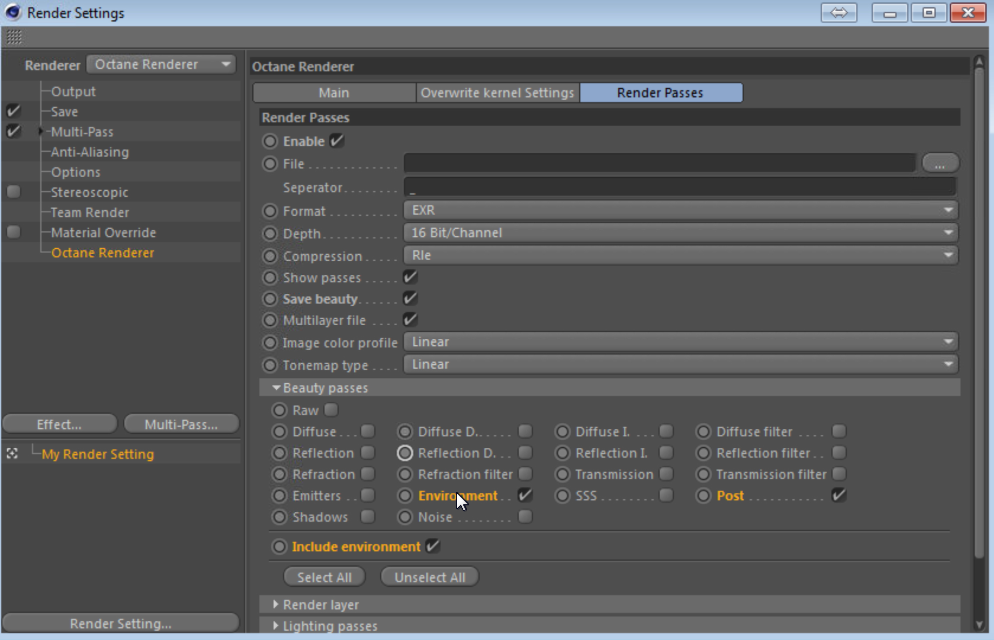Viewport: 994px width, 640px height.
Task: Expand the Lighting passes section
Action: tap(275, 625)
